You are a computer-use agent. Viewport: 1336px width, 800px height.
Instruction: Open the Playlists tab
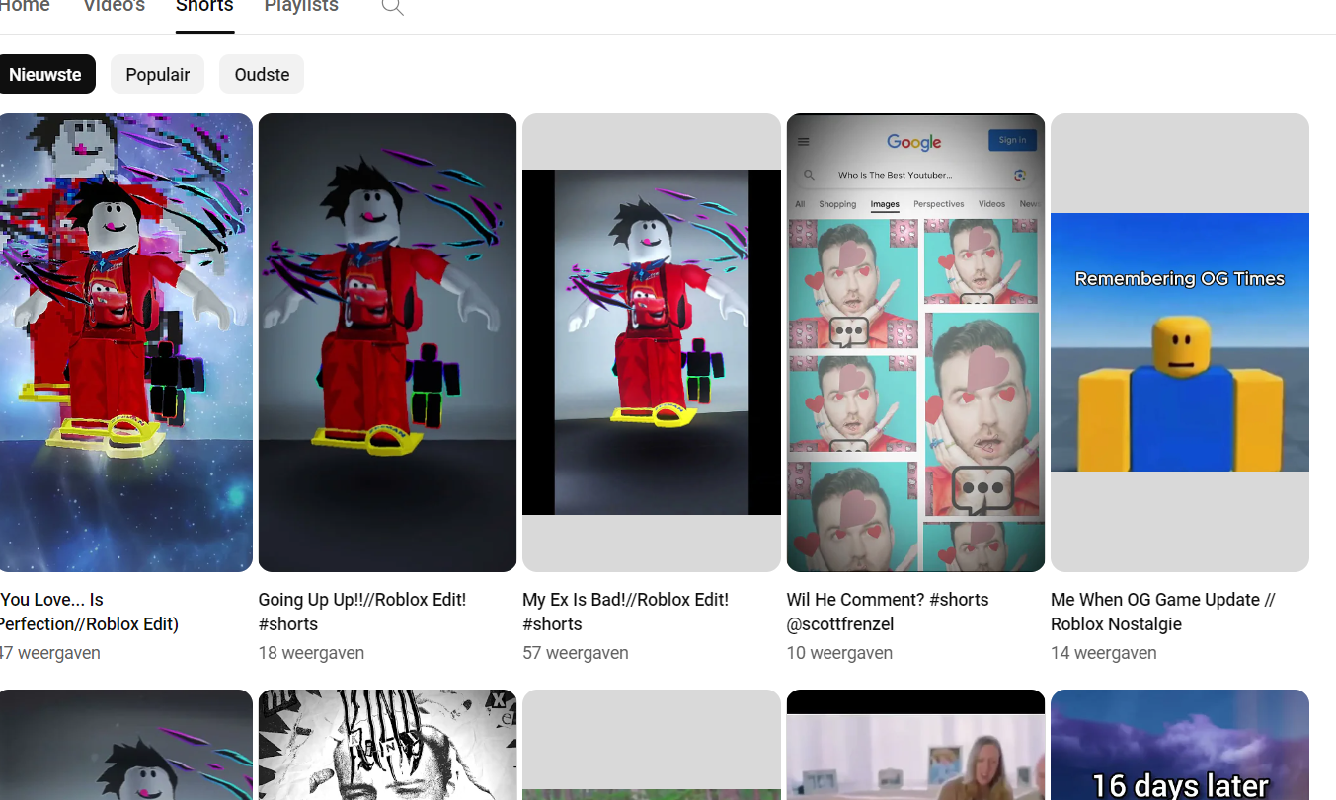(x=301, y=7)
